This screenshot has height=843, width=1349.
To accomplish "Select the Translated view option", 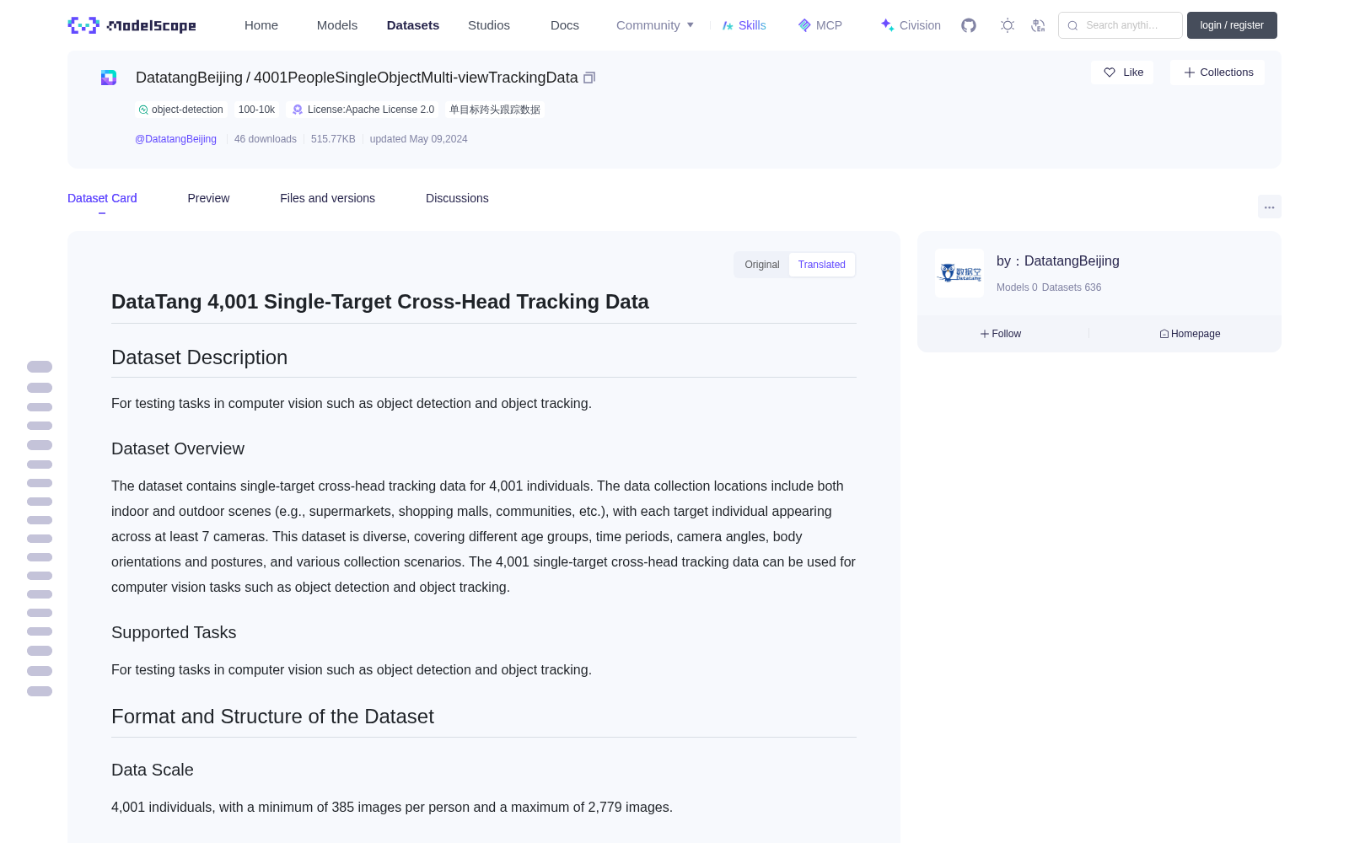I will pyautogui.click(x=821, y=265).
